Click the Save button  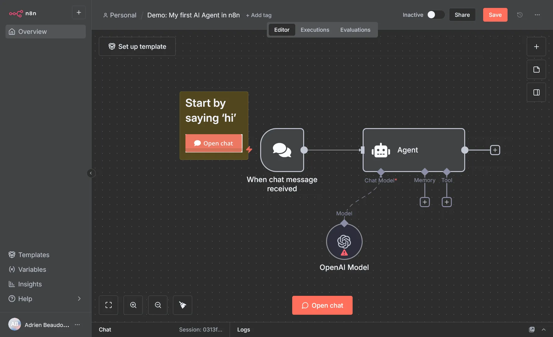point(495,15)
